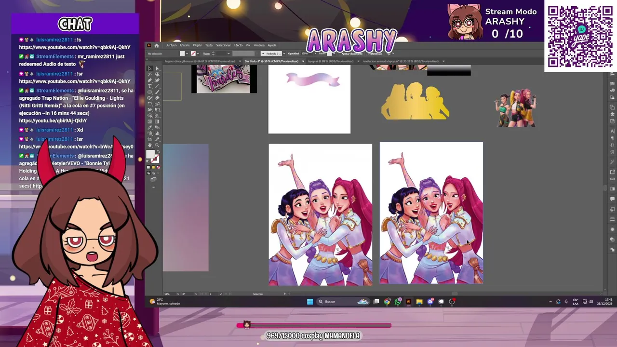The width and height of the screenshot is (617, 347).
Task: Select the Perspective Grid tool
Action: coord(157,116)
